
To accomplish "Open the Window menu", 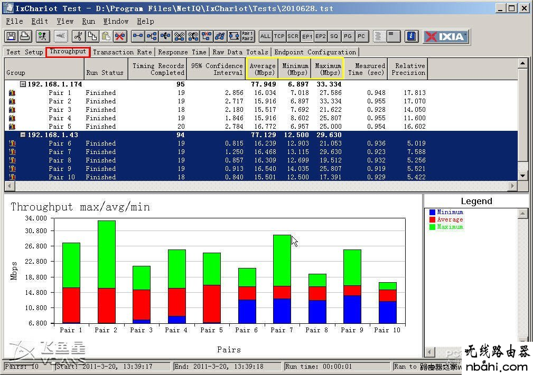I will [x=116, y=22].
